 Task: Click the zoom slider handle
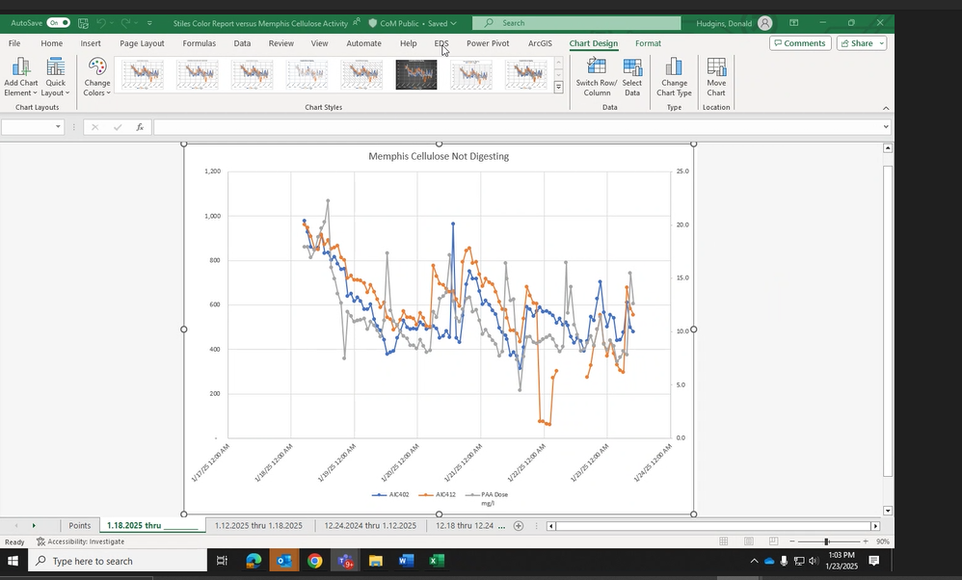826,541
